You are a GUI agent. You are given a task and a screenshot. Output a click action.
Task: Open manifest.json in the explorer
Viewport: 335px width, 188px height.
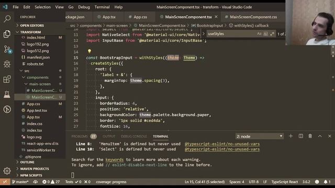pyautogui.click(x=38, y=57)
